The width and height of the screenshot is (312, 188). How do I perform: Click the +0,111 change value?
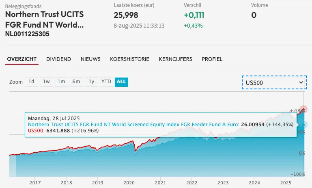click(194, 15)
